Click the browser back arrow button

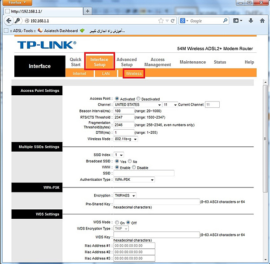(x=9, y=21)
